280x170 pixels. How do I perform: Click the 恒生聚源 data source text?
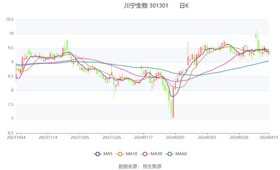[152, 166]
